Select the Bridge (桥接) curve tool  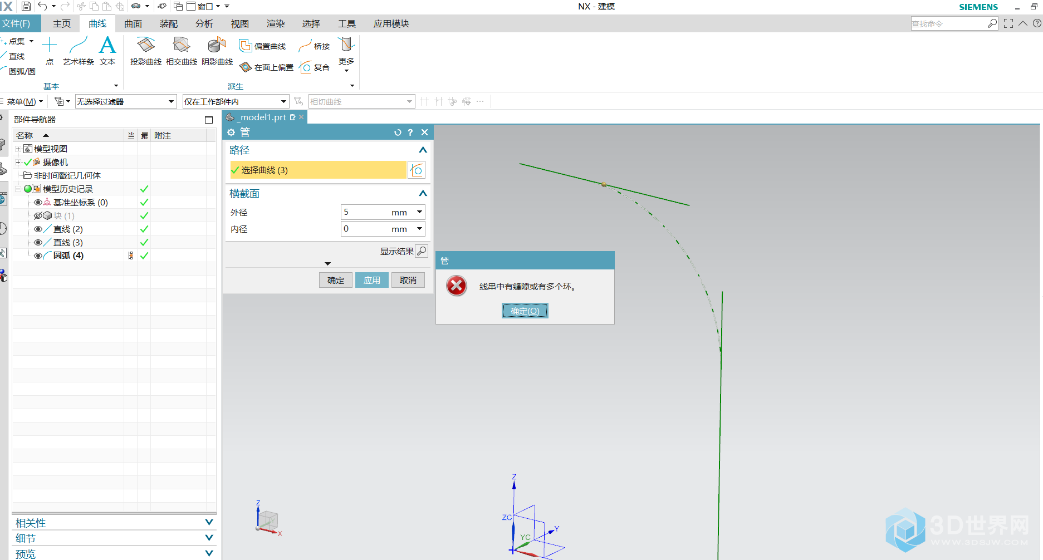(314, 46)
